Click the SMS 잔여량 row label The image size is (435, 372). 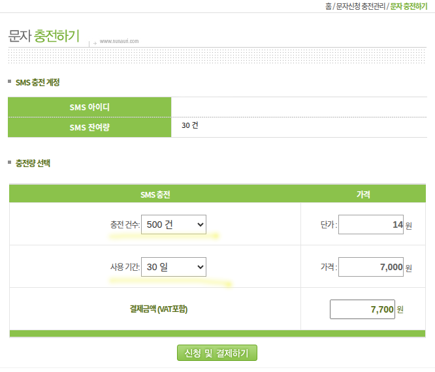pyautogui.click(x=89, y=127)
